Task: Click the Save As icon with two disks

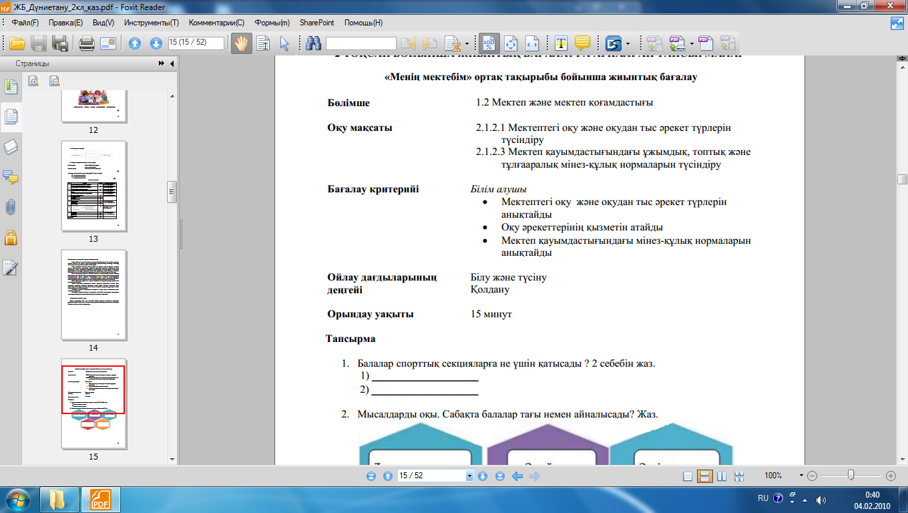Action: tap(61, 43)
